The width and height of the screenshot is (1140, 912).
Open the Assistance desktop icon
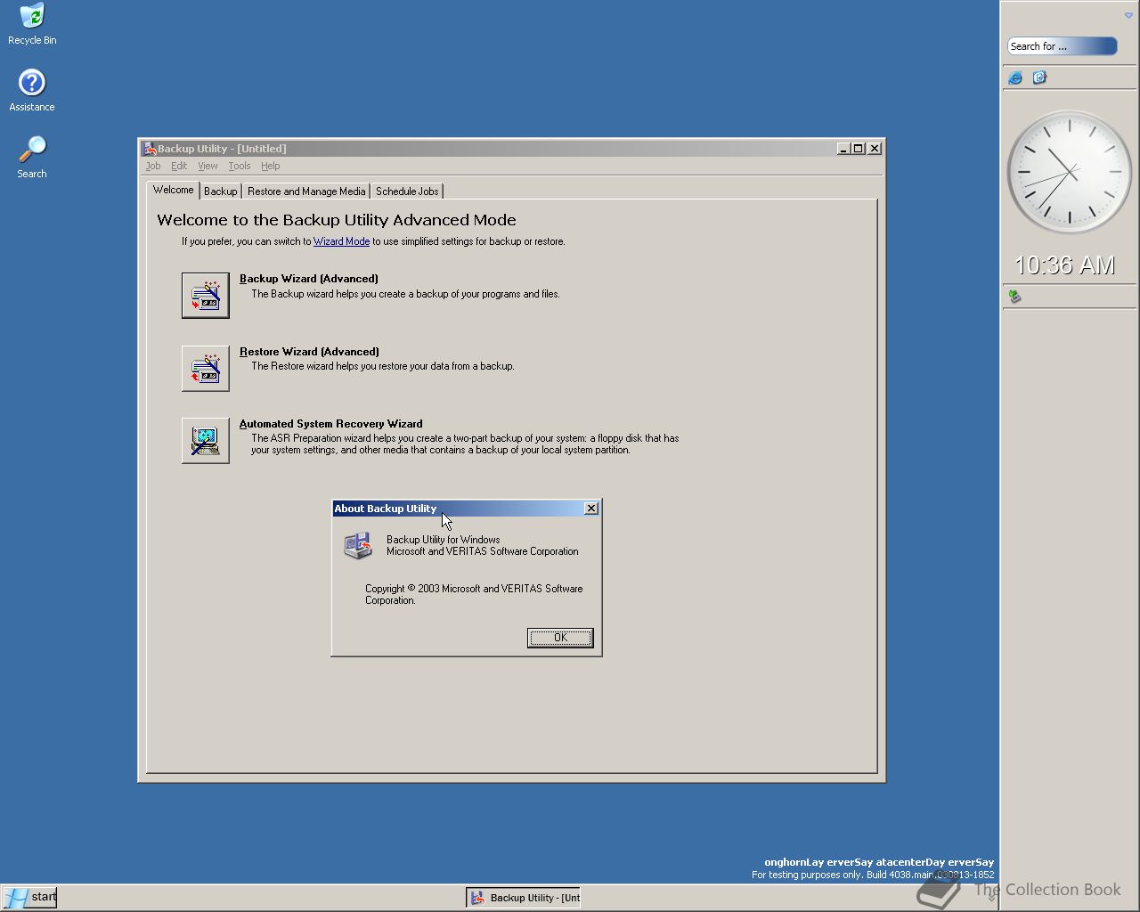pos(32,91)
